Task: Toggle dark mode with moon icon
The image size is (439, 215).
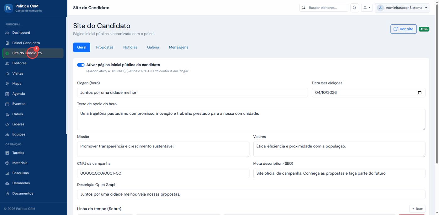Action: coord(355,7)
